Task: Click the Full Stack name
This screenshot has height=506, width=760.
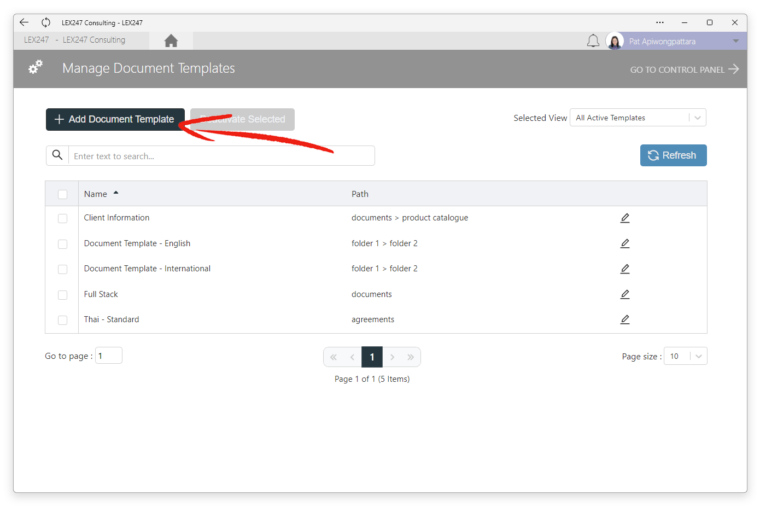Action: (x=101, y=294)
